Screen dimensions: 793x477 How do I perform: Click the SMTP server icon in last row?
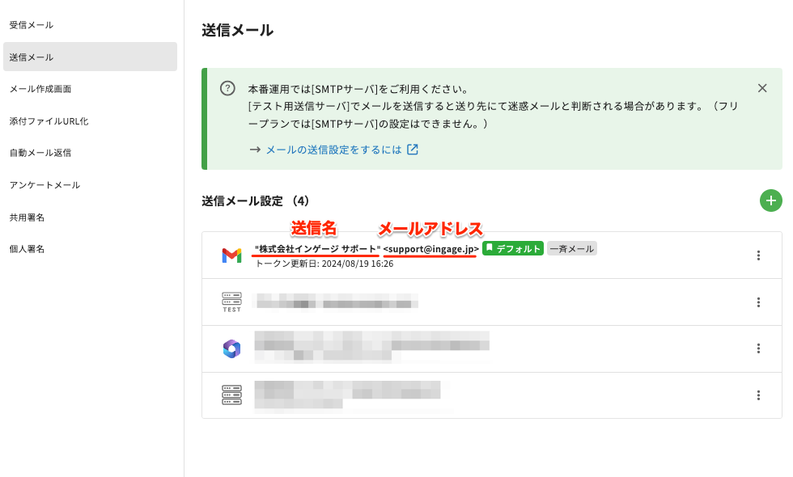pos(231,395)
